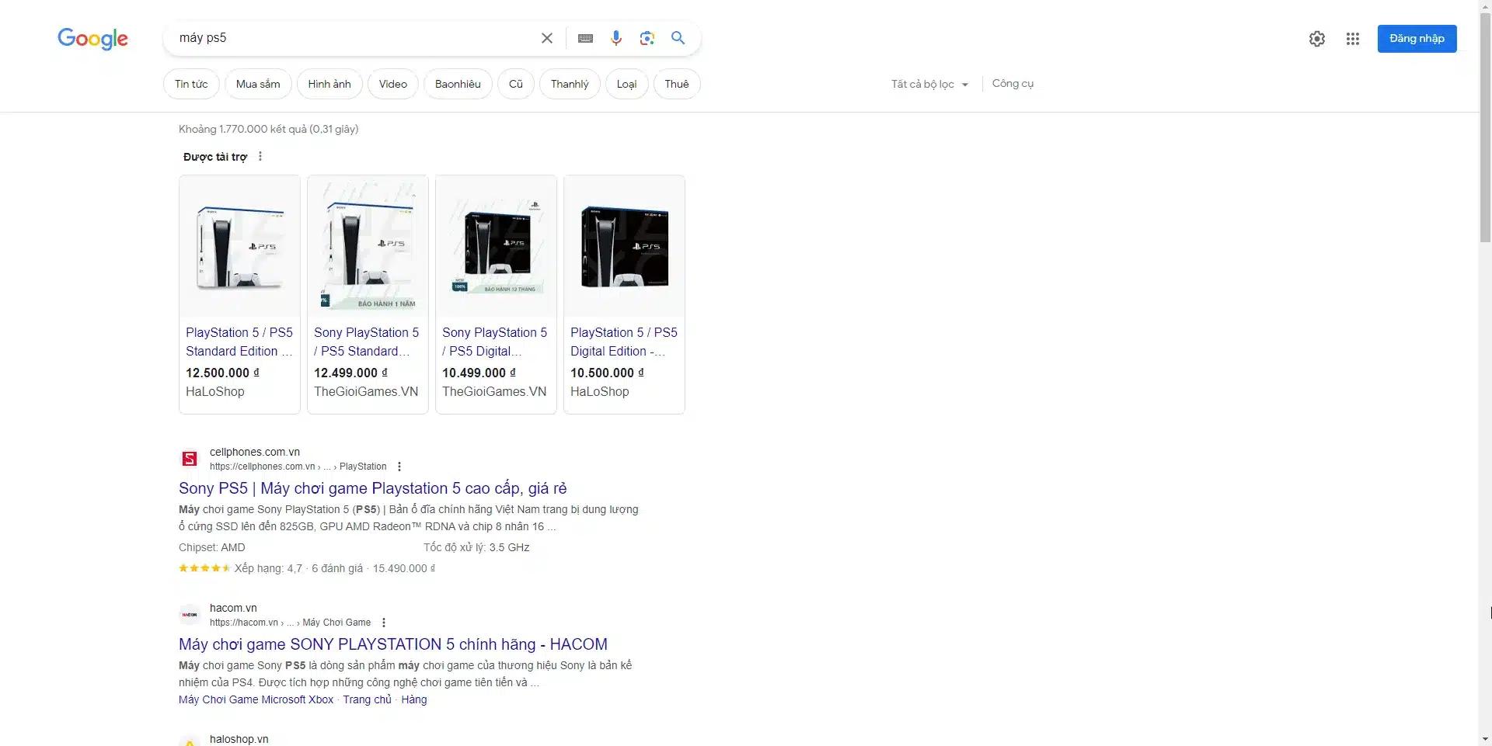Screen dimensions: 1492x746
Task: Search by image with Google Lens
Action: click(x=647, y=38)
